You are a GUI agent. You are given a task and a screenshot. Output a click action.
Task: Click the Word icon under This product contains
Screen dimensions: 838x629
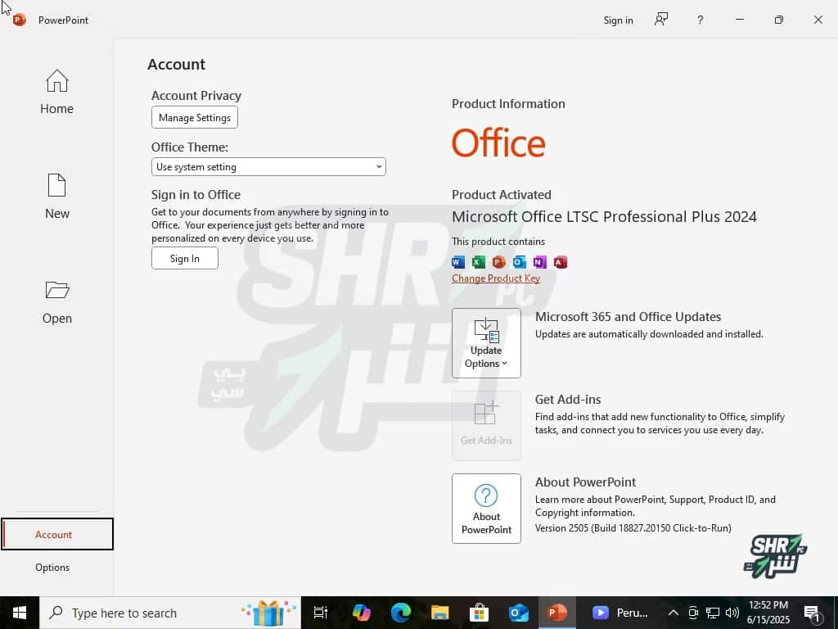point(458,262)
